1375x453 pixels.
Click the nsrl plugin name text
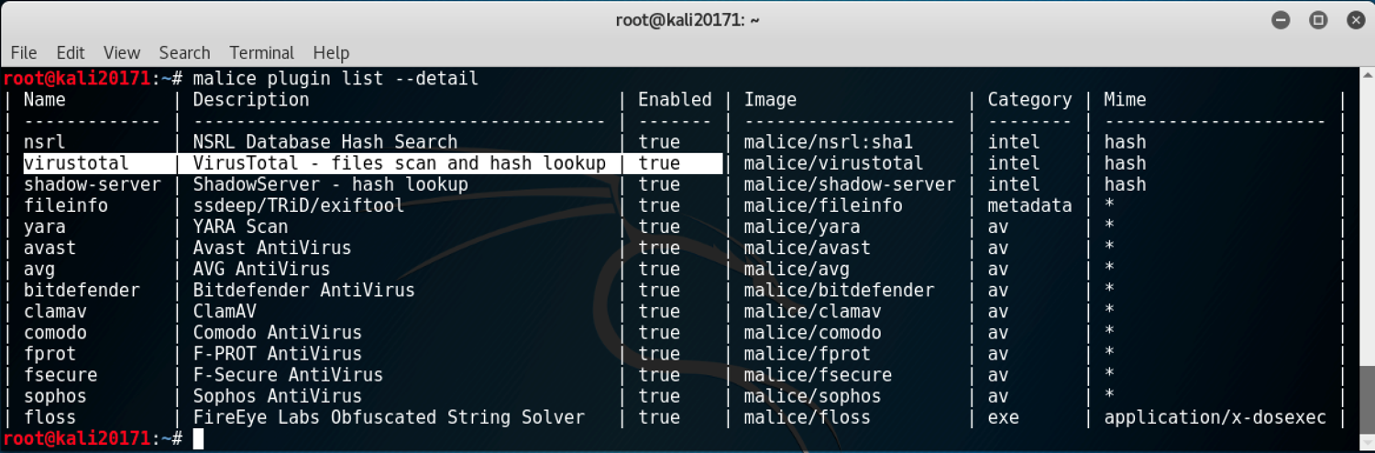point(44,142)
